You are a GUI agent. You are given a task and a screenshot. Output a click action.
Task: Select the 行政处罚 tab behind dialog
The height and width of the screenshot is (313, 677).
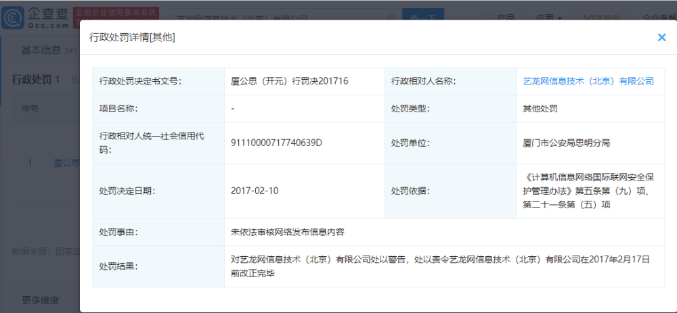point(35,79)
